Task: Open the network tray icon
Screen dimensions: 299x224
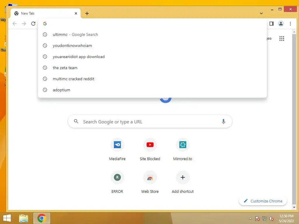Action: point(265,218)
